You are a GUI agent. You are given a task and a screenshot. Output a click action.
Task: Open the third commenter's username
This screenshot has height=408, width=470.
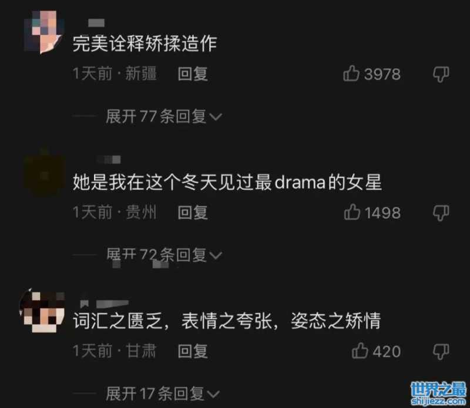(x=105, y=303)
